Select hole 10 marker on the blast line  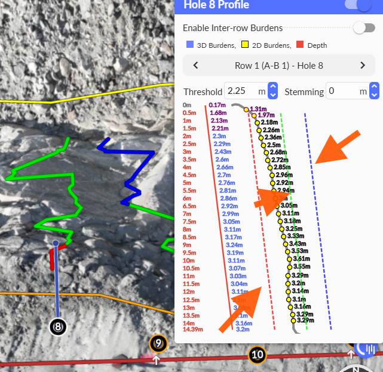point(257,355)
